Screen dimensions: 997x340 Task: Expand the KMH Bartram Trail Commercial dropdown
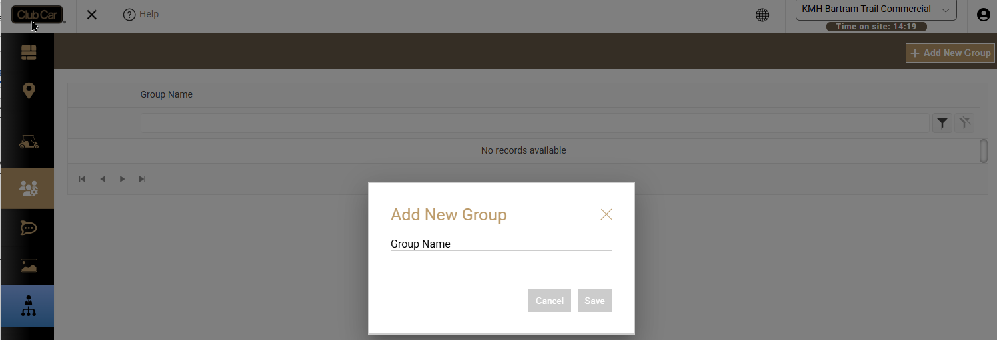click(x=876, y=9)
